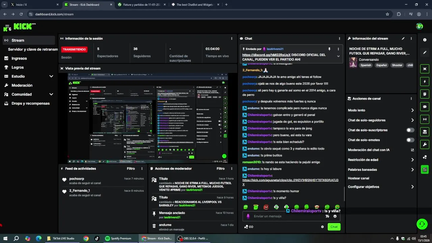Select Stream in the sidebar
432x243 pixels.
29,40
